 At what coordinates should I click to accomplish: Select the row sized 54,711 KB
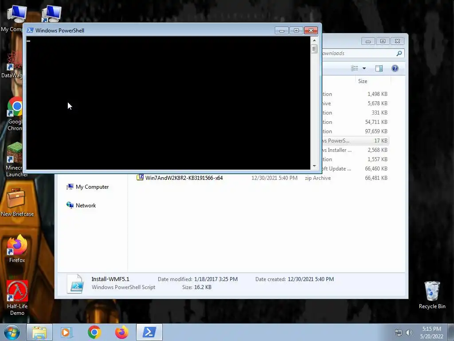pyautogui.click(x=355, y=122)
